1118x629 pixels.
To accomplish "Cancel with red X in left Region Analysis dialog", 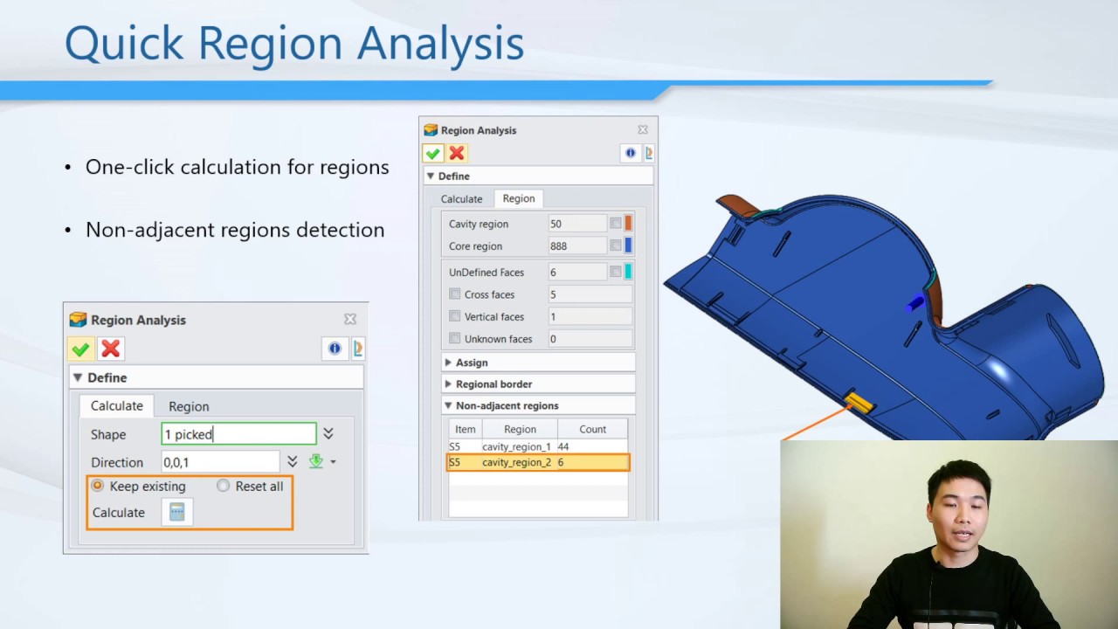I will pyautogui.click(x=110, y=349).
